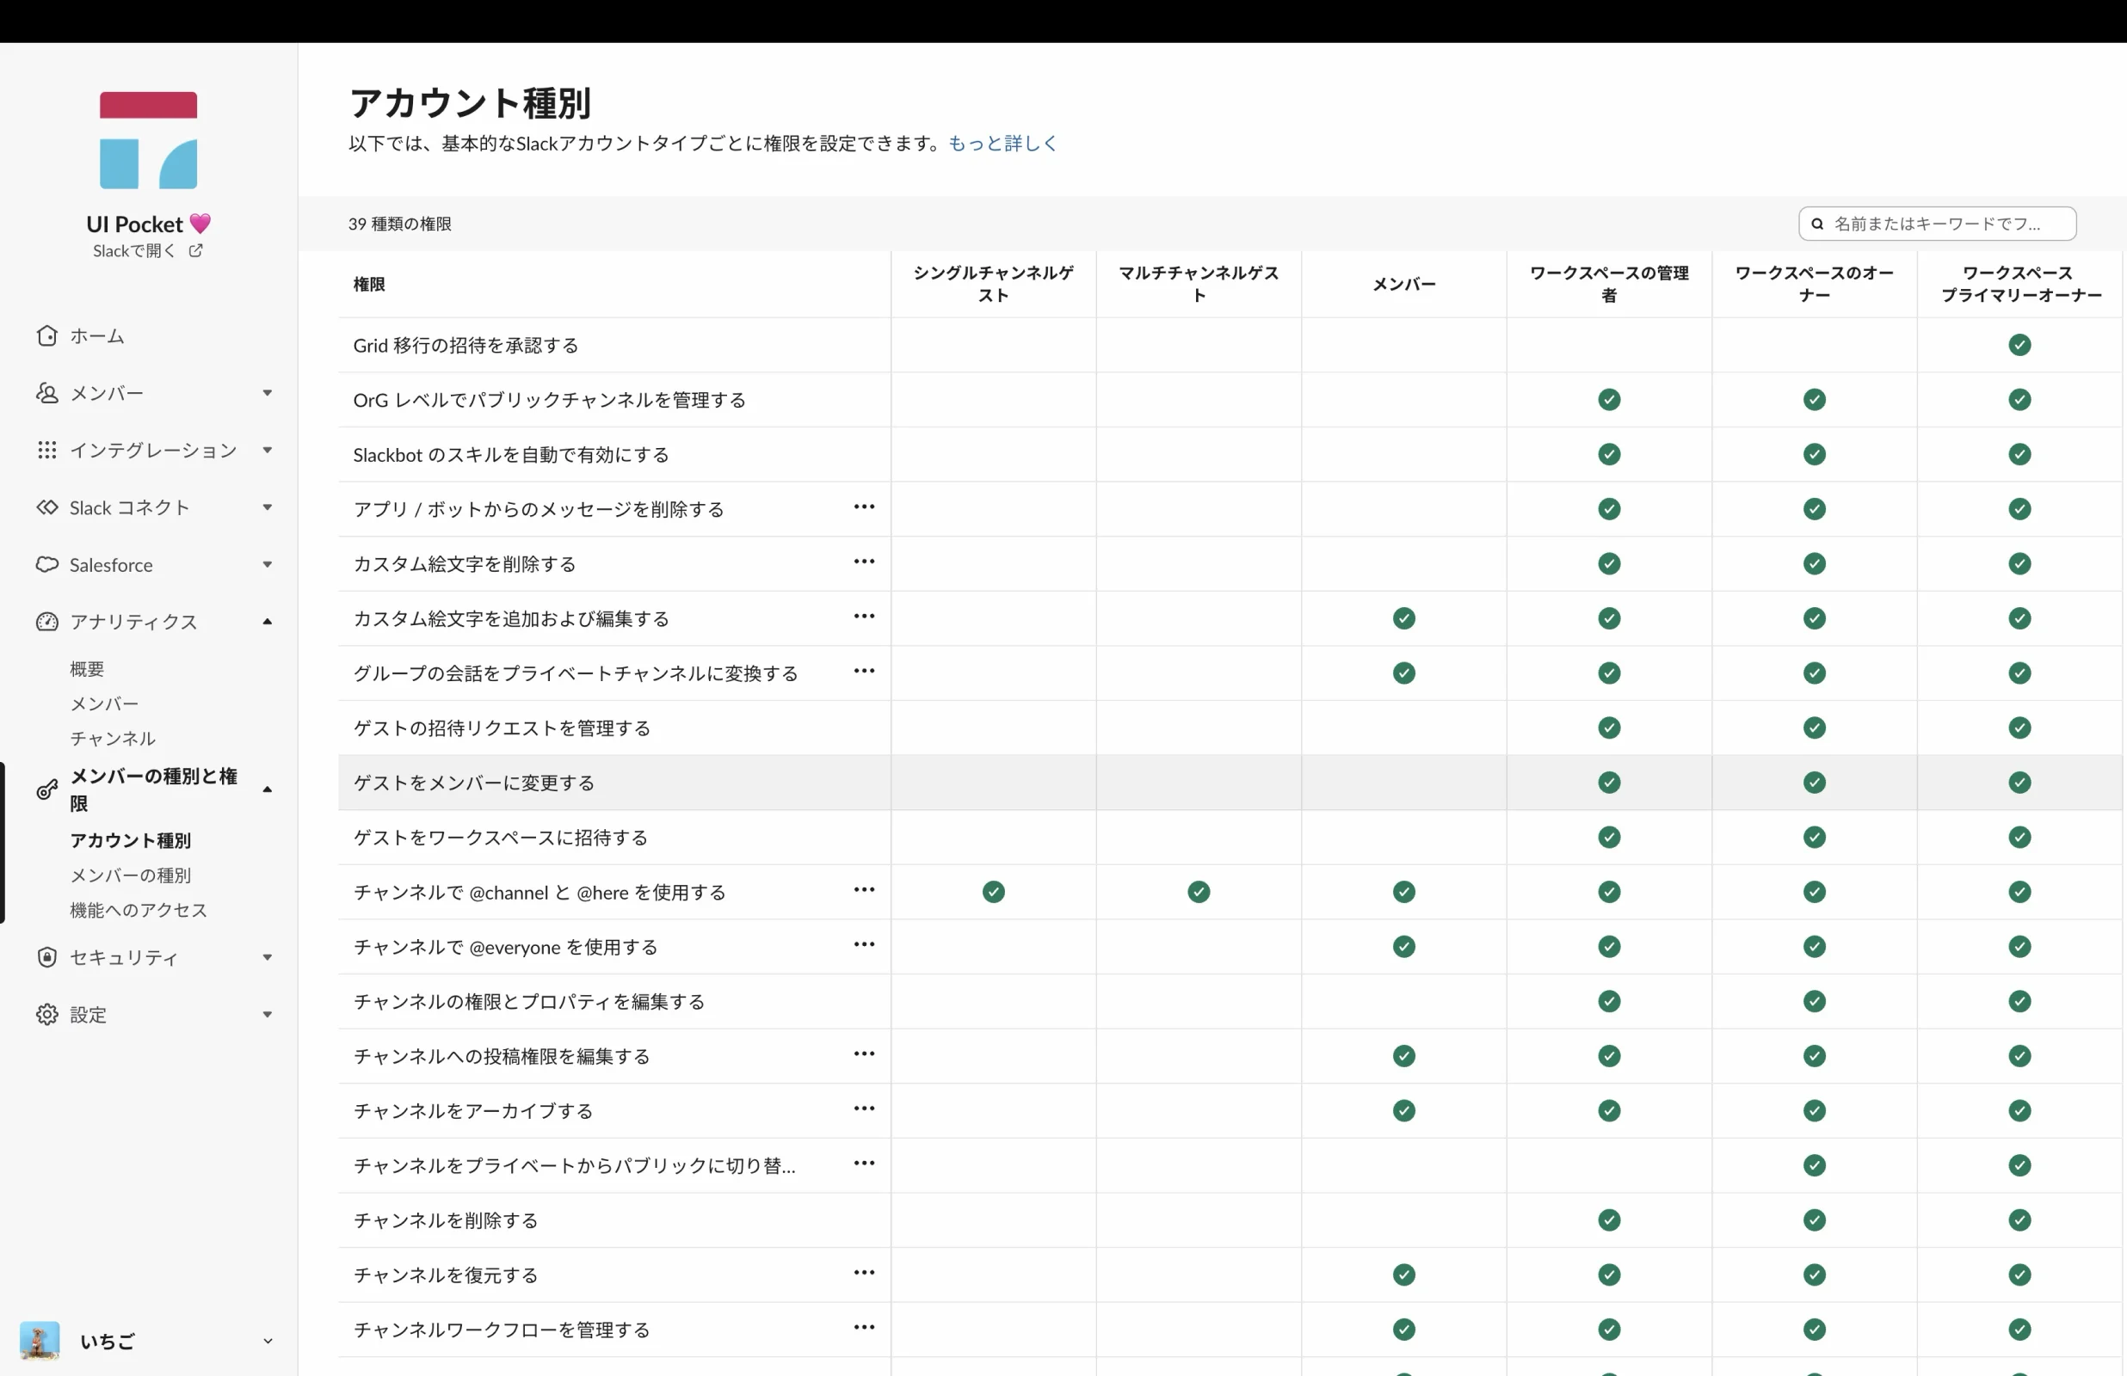This screenshot has height=1376, width=2127.
Task: Open アナリティクス 概要 page
Action: click(88, 669)
